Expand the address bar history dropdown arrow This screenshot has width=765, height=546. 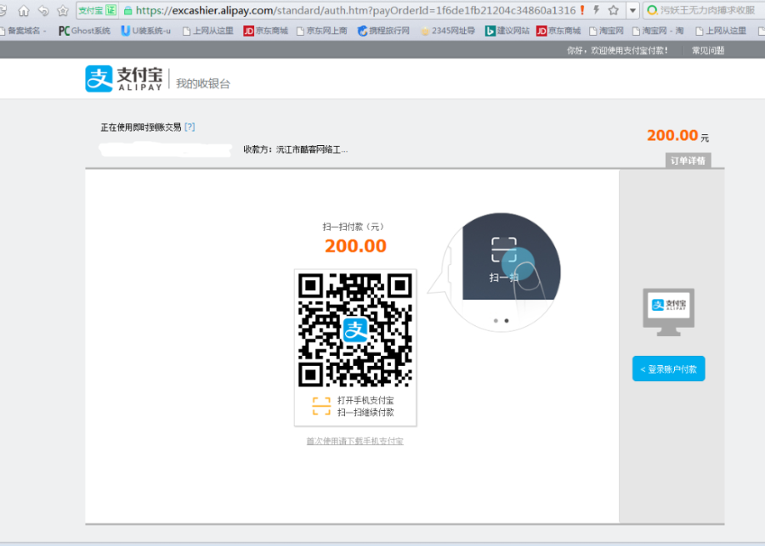632,10
